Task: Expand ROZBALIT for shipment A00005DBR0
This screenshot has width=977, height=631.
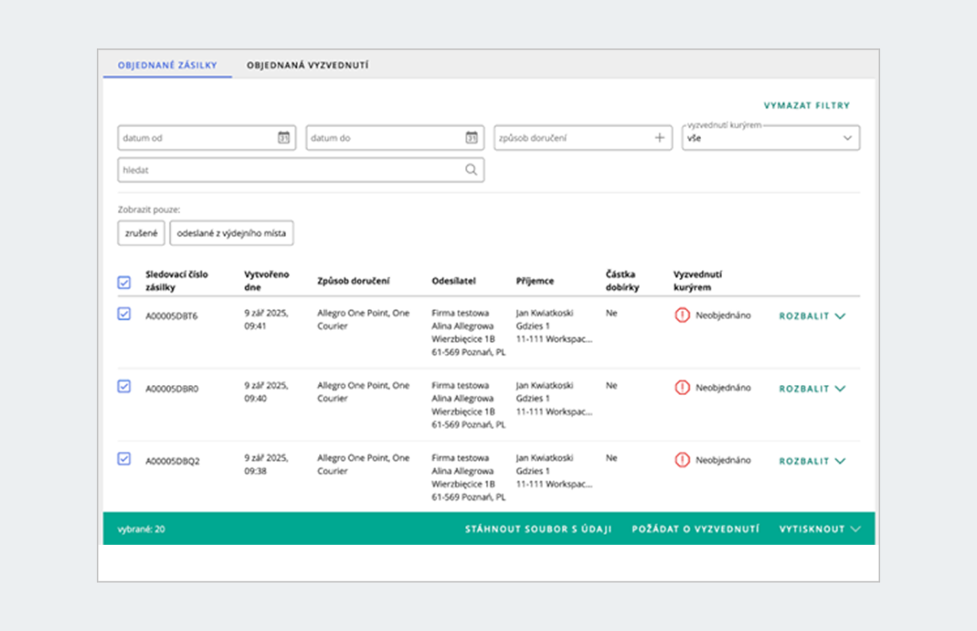Action: (812, 388)
